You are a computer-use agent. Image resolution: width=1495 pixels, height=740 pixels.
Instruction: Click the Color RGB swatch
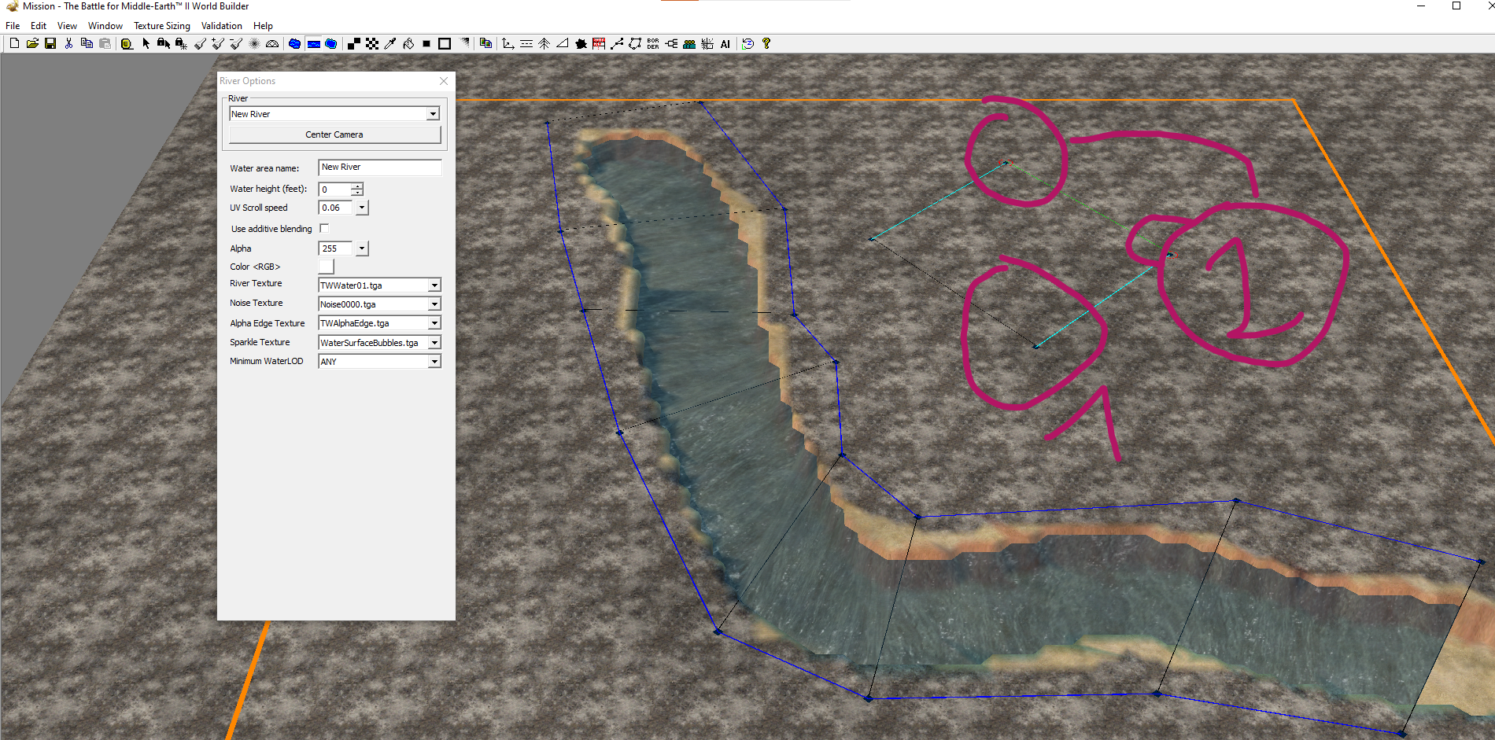click(x=326, y=267)
